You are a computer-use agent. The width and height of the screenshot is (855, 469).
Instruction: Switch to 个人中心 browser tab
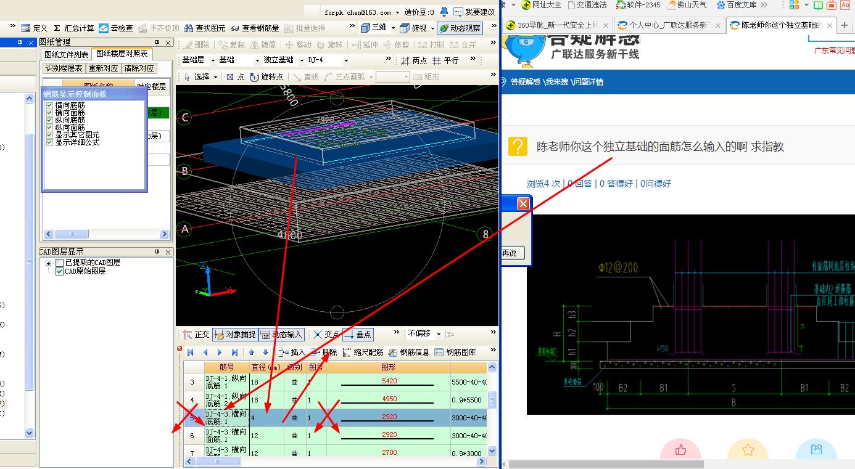669,26
